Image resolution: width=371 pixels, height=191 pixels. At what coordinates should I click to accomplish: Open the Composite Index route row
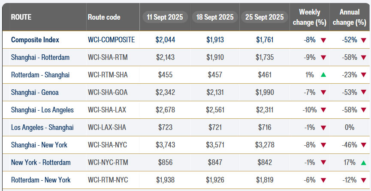tap(35, 40)
